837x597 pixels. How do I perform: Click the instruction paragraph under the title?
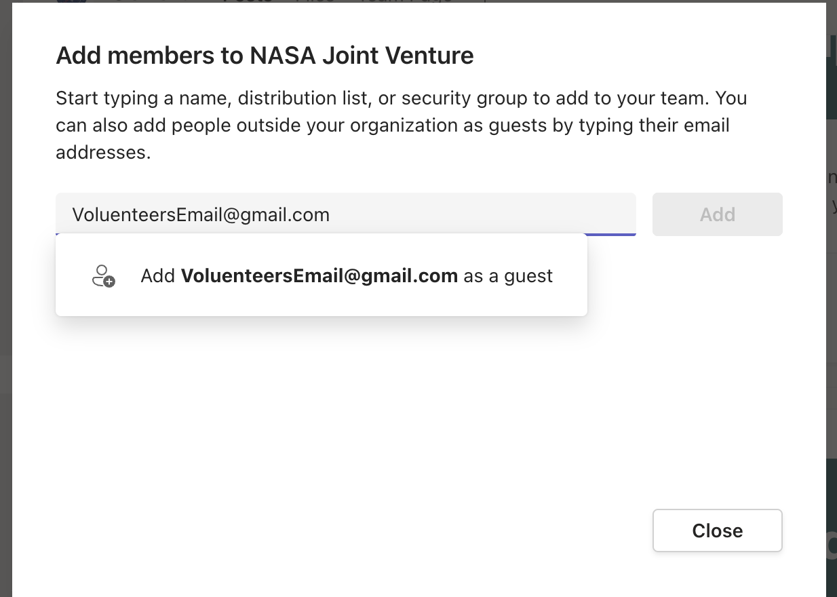[400, 126]
